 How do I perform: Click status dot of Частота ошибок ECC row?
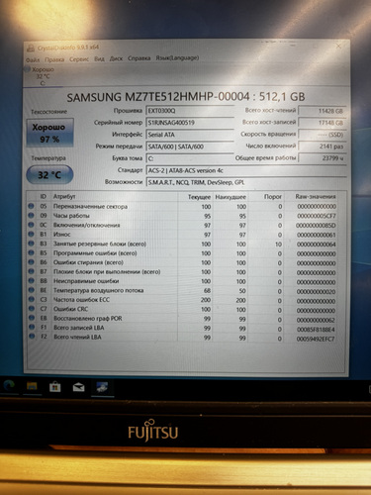click(x=31, y=299)
